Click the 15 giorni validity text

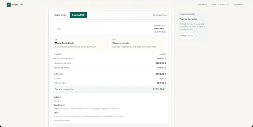coord(57,101)
